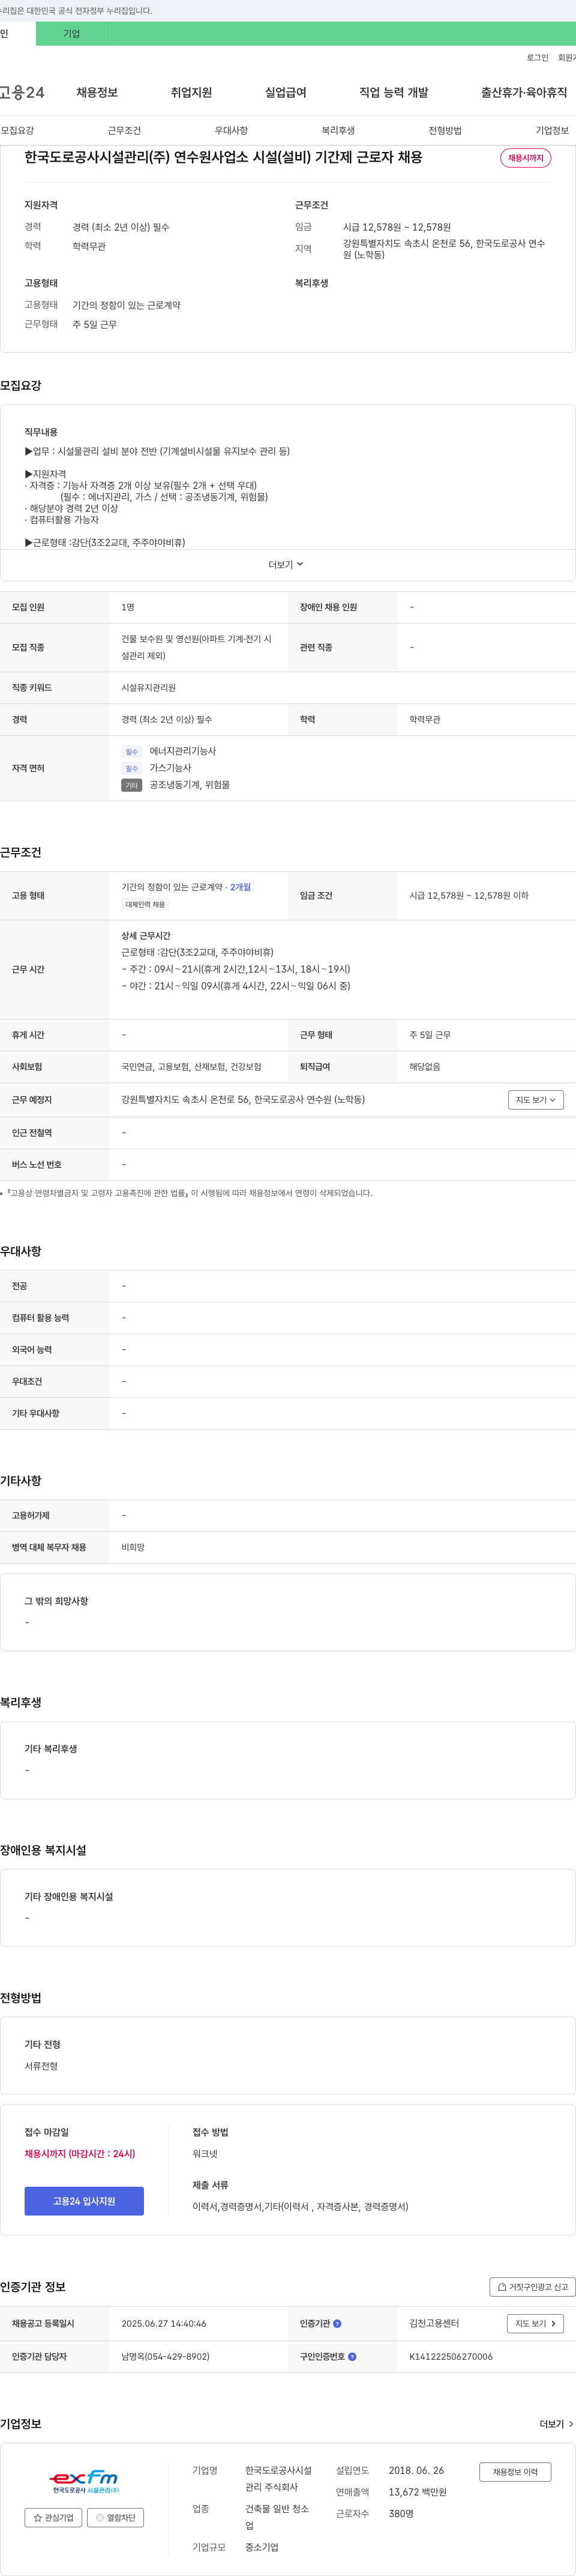Click the 2018. 06. 26 founding date

[x=416, y=2470]
